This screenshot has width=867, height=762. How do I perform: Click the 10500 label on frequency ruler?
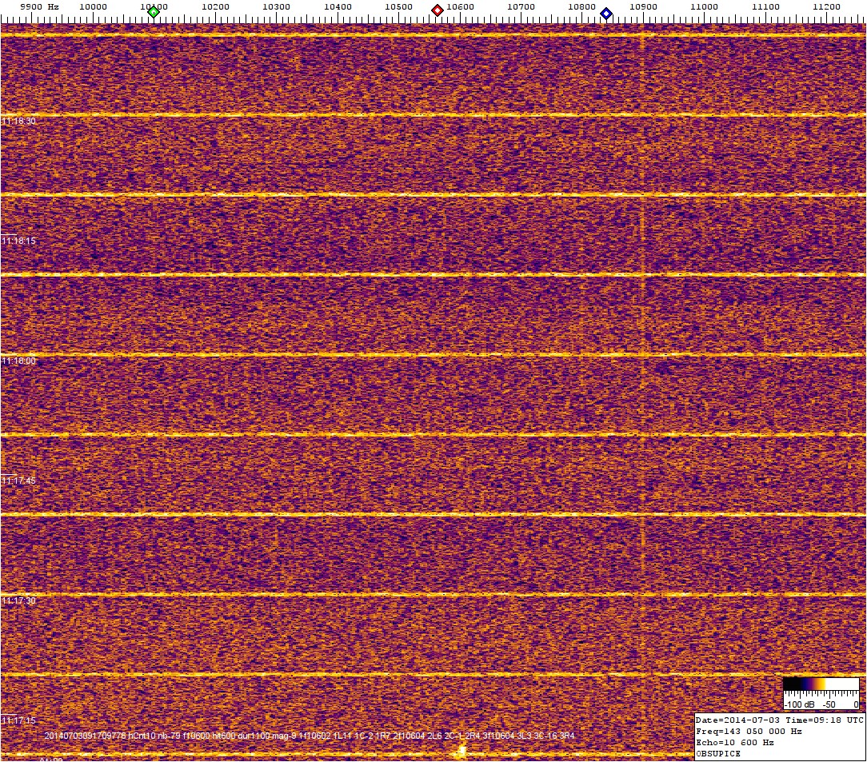tap(398, 7)
